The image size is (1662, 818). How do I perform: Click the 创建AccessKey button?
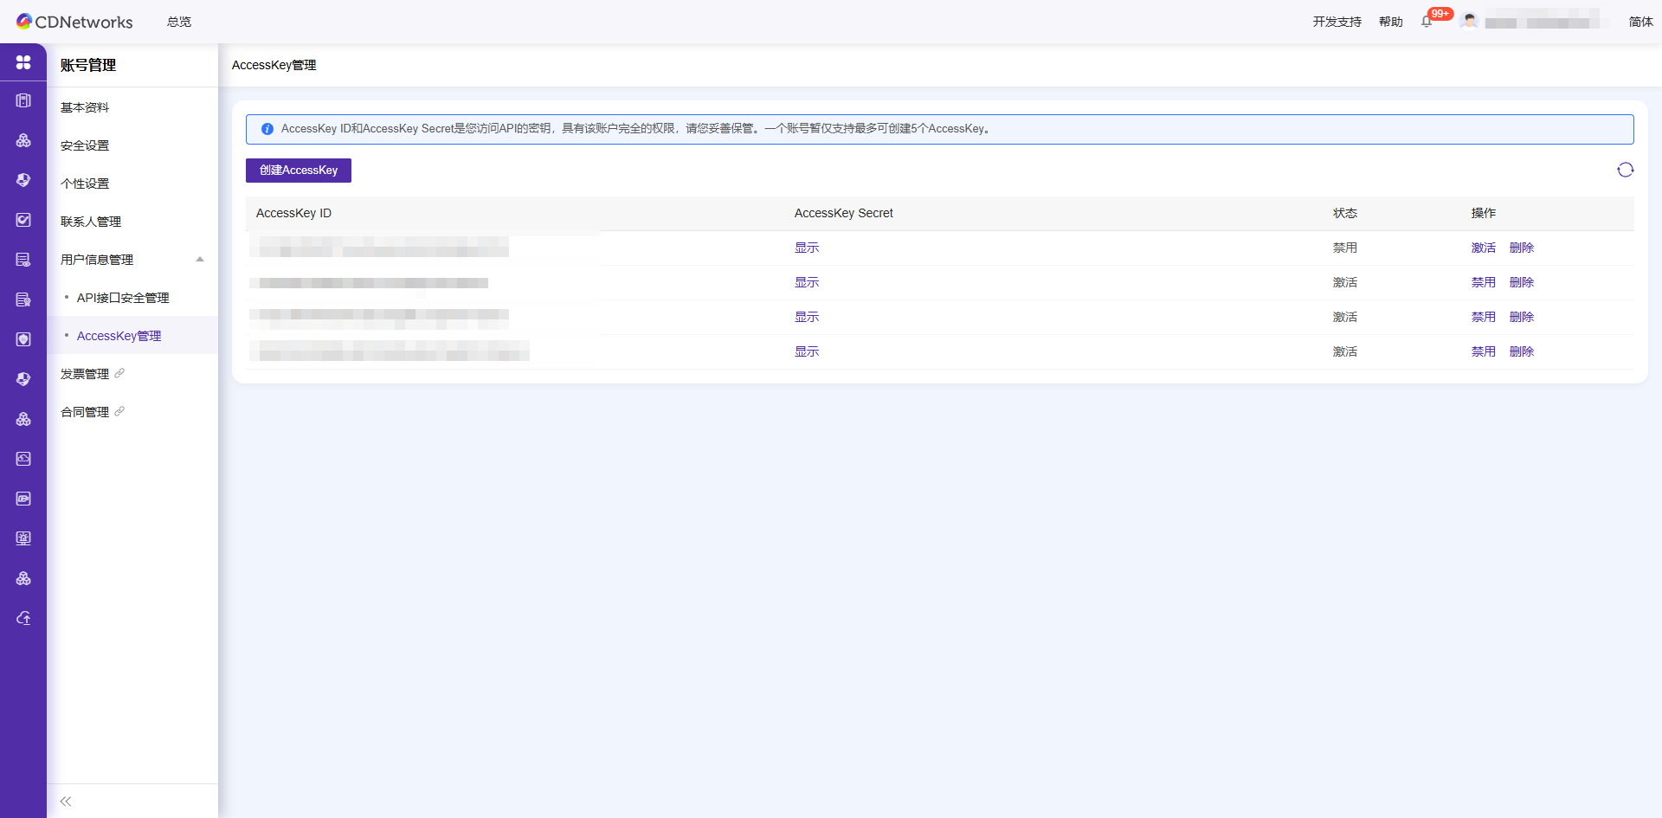point(299,171)
